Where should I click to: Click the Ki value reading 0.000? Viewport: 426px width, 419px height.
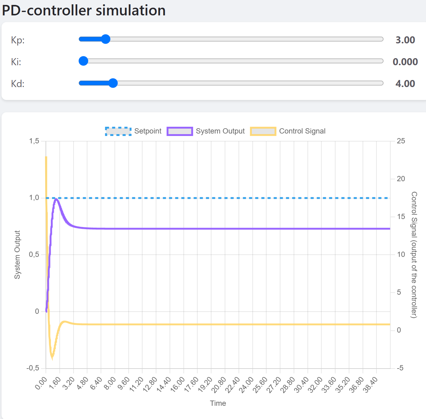[x=405, y=62]
